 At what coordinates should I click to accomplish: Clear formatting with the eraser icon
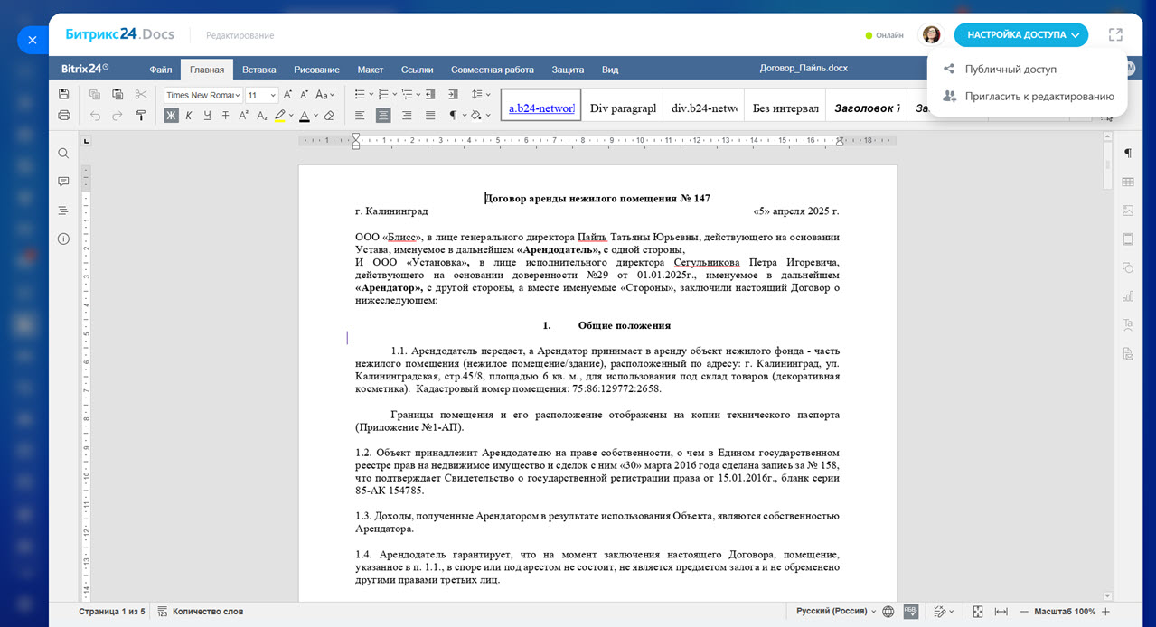[x=329, y=115]
